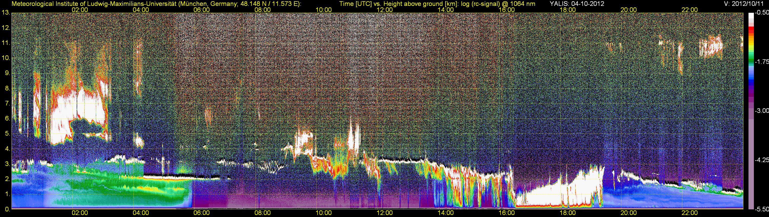Select the 22:00 marker on bottom axis
This screenshot has height=217, width=769.
click(689, 213)
